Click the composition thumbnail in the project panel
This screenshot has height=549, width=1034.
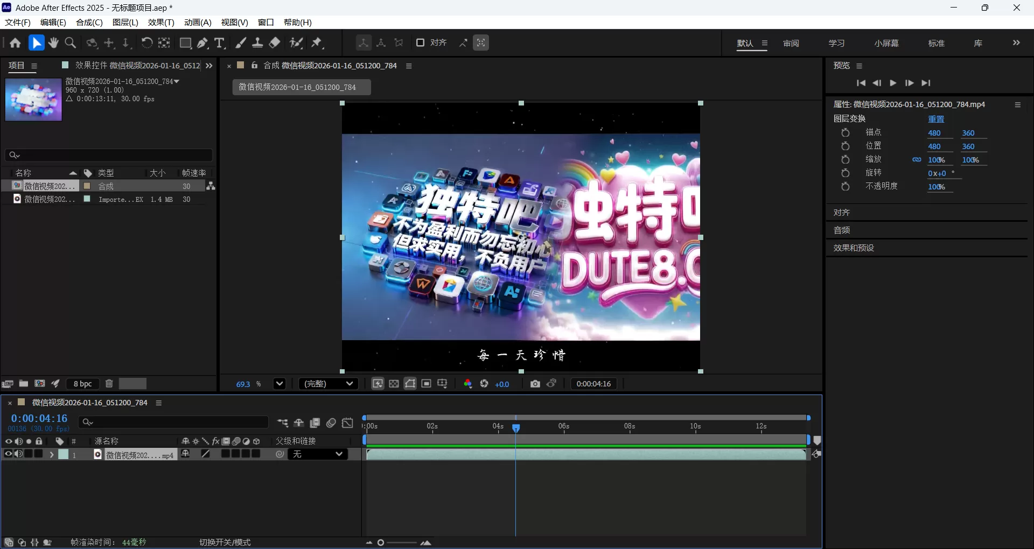[33, 100]
